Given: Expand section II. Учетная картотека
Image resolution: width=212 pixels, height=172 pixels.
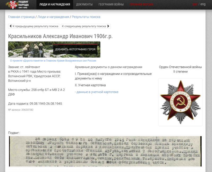Looking at the screenshot, I should (x=90, y=85).
